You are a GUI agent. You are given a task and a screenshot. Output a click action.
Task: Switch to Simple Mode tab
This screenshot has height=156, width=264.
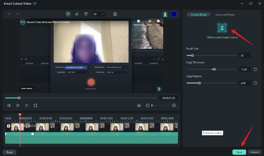(199, 14)
